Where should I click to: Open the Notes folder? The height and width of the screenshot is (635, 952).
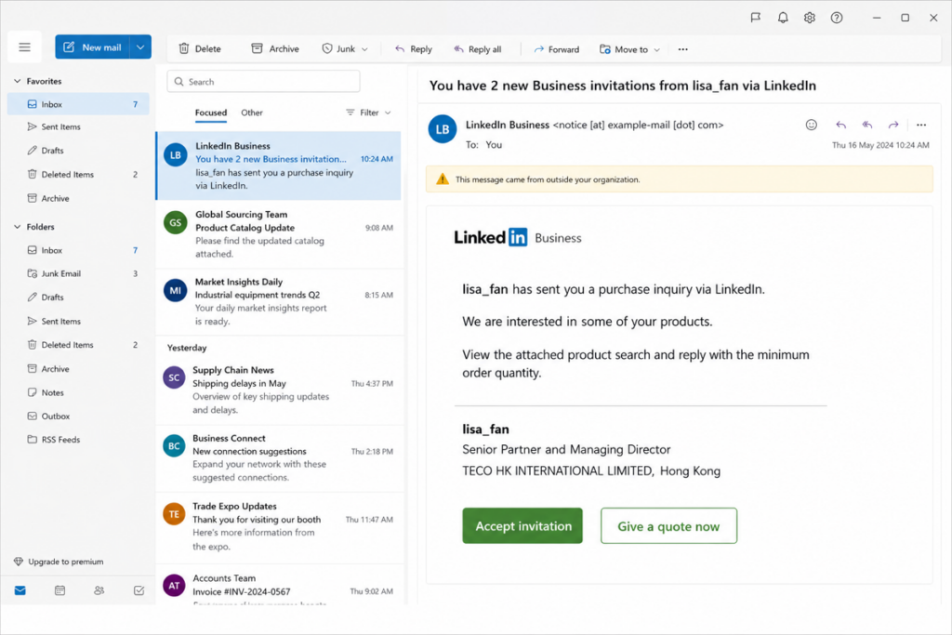point(78,392)
